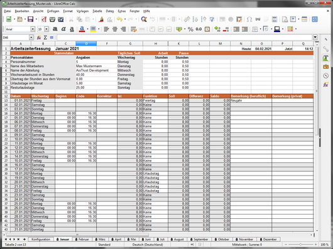The height and width of the screenshot is (249, 333).
Task: Click the formula input line
Action: click(184, 38)
